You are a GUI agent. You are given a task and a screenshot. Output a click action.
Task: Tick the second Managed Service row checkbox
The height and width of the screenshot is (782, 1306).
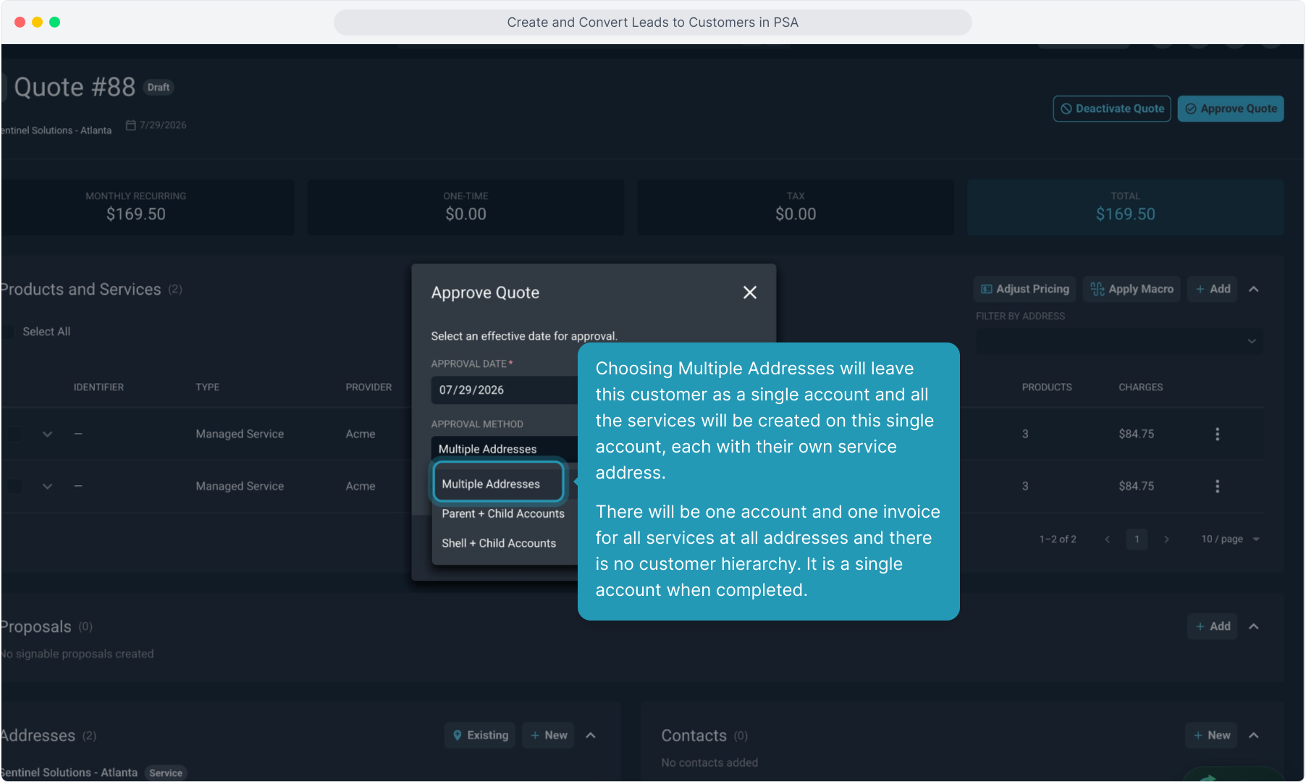(x=14, y=486)
